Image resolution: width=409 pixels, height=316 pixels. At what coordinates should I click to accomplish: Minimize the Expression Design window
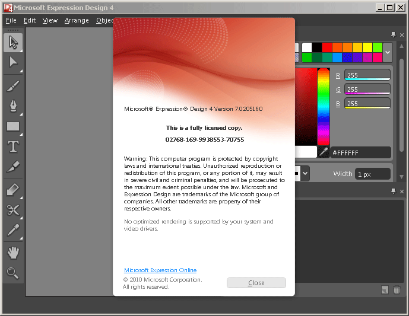(380, 8)
